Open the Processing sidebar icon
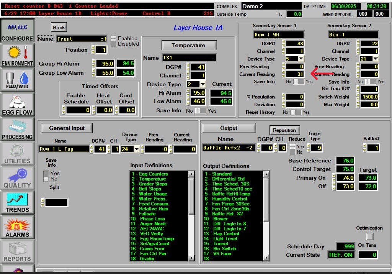This screenshot has height=274, width=392. 17,129
